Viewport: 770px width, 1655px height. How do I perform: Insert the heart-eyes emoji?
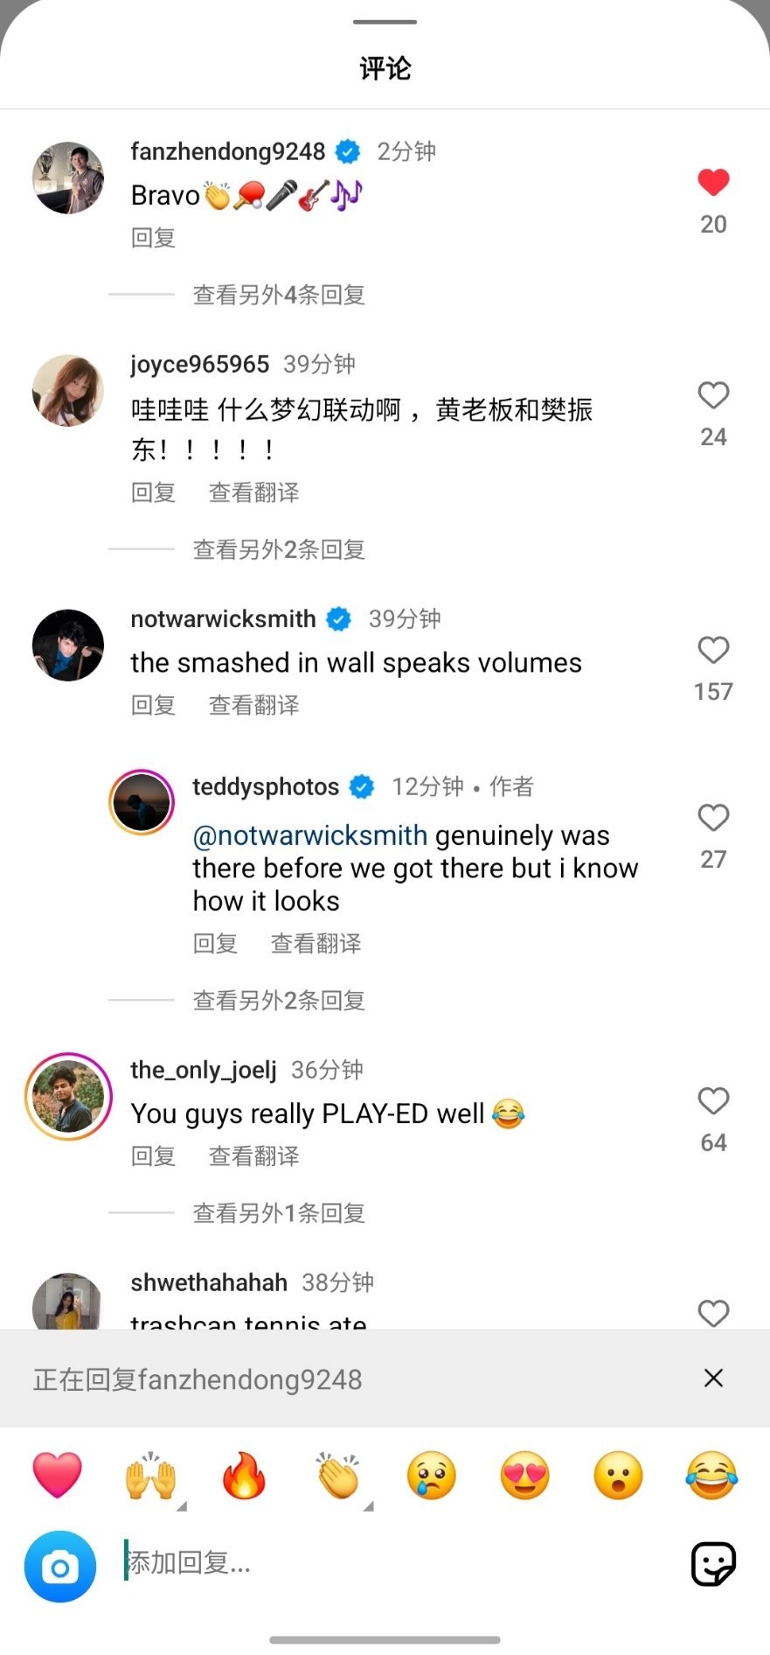click(x=524, y=1475)
